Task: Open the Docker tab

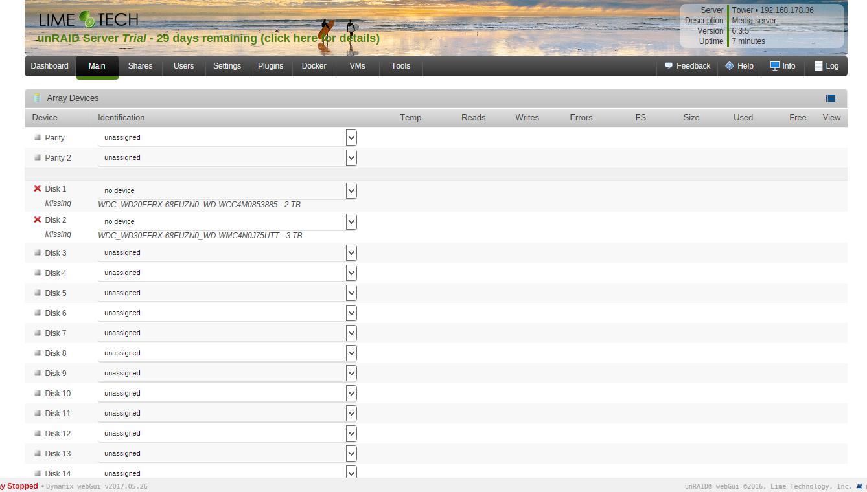Action: click(x=314, y=66)
